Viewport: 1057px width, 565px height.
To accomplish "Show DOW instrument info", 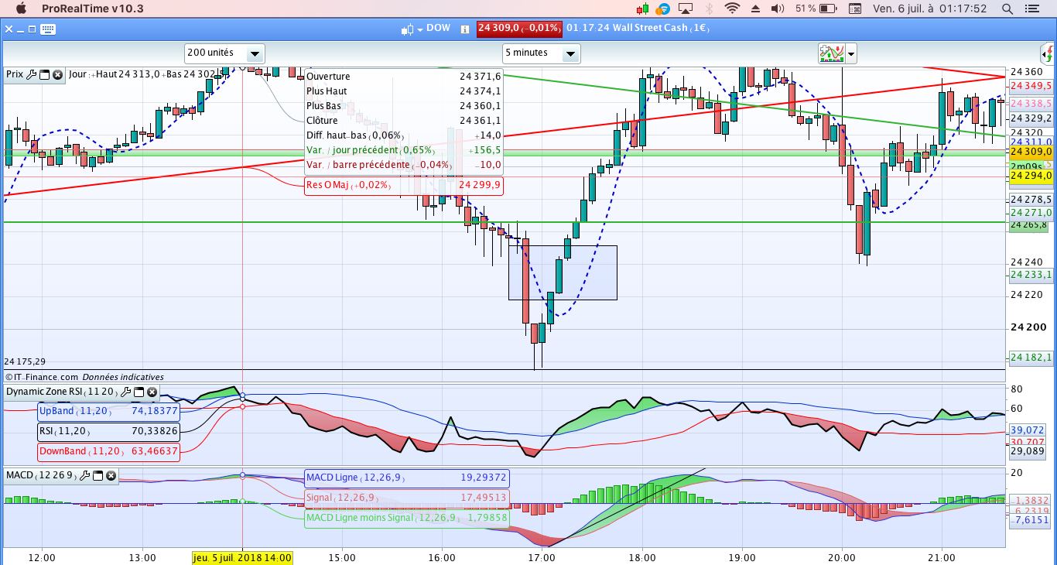I will tap(464, 29).
